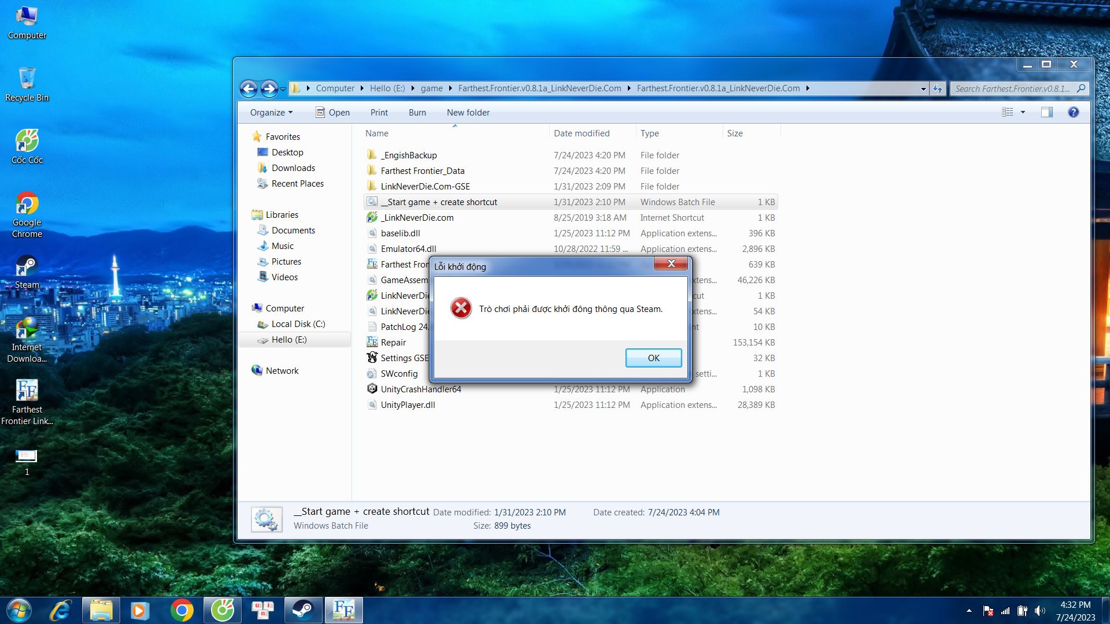Viewport: 1110px width, 624px height.
Task: Open Cốc Cốc desktop shortcut icon
Action: (x=27, y=141)
